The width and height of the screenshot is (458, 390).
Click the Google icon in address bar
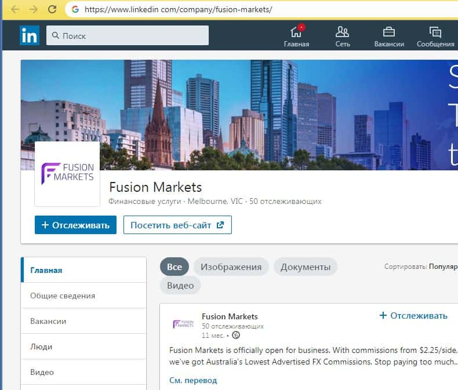pyautogui.click(x=75, y=10)
